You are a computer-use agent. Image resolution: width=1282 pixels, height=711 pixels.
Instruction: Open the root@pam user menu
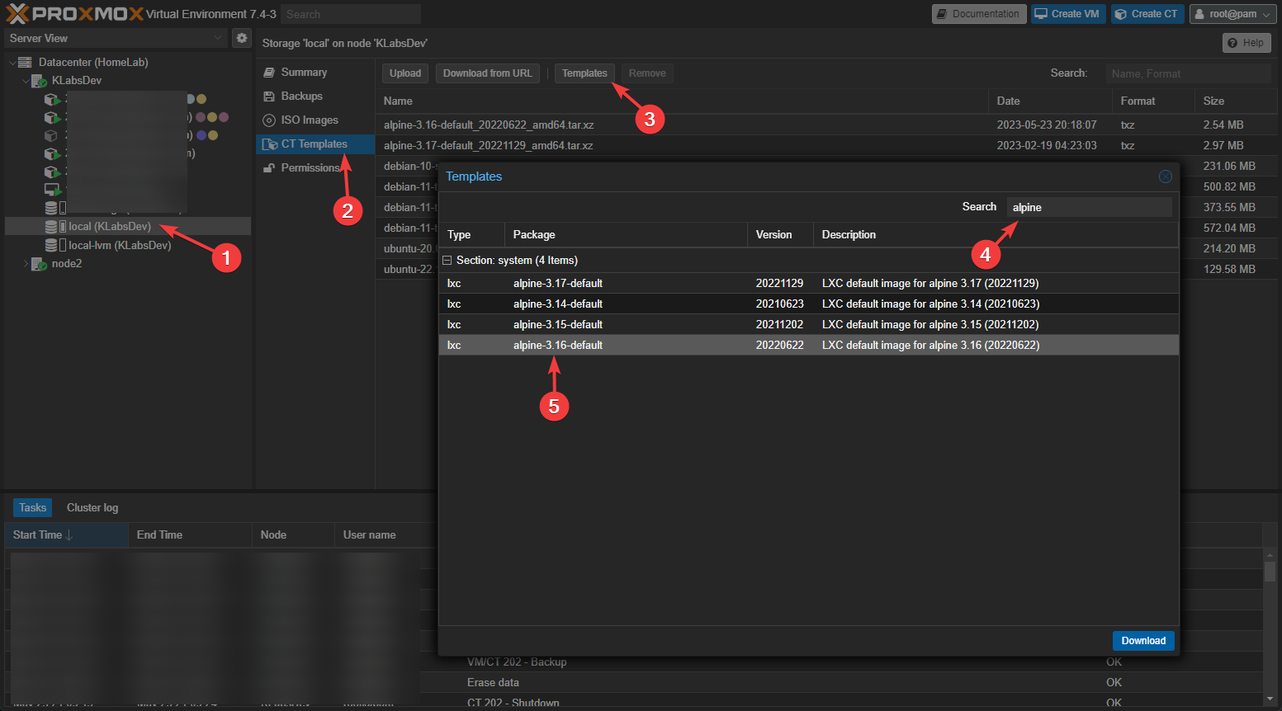1233,14
